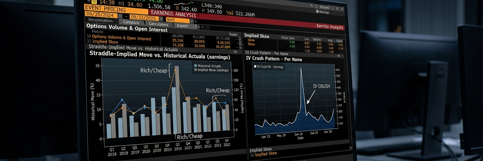
Task: Click the Metric column header
Action: coord(98,31)
